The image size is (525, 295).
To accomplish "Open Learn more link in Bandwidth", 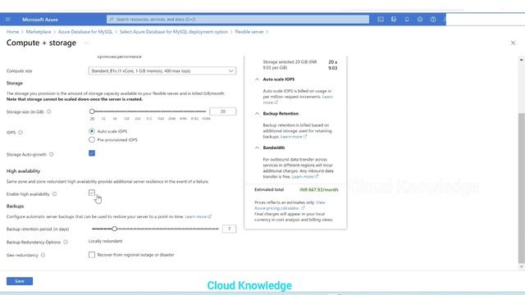I will (x=304, y=177).
